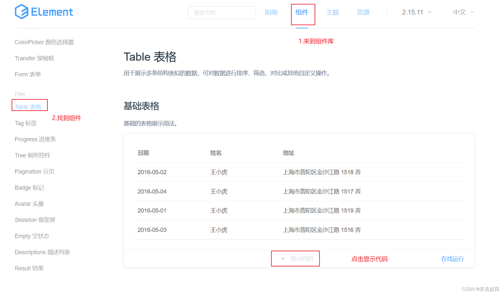Click the 日期 column header
The height and width of the screenshot is (294, 503).
point(143,153)
